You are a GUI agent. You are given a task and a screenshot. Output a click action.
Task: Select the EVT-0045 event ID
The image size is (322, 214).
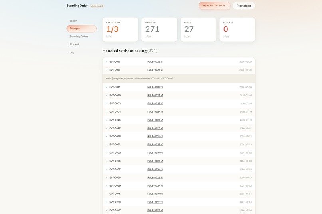pos(115,194)
